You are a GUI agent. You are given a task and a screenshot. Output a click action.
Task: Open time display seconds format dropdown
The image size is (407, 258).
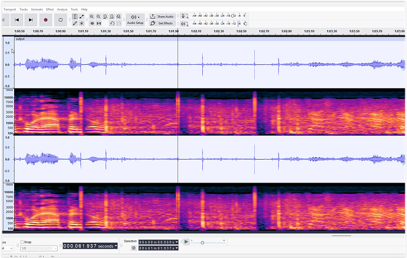116,246
